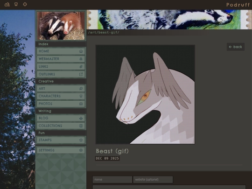The image size is (252, 189).
Task: Go to the CHARACTERS page
Action: 61,96
